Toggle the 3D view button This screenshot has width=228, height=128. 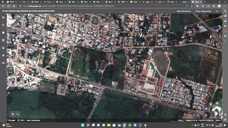coord(206,109)
